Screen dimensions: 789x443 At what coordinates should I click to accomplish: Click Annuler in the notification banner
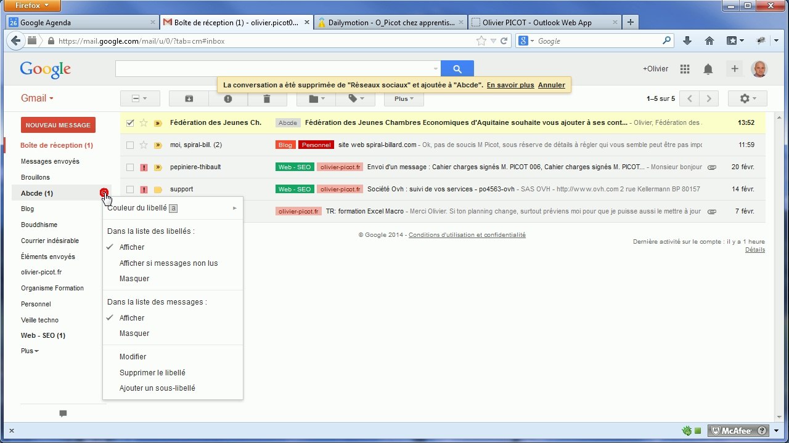[552, 85]
